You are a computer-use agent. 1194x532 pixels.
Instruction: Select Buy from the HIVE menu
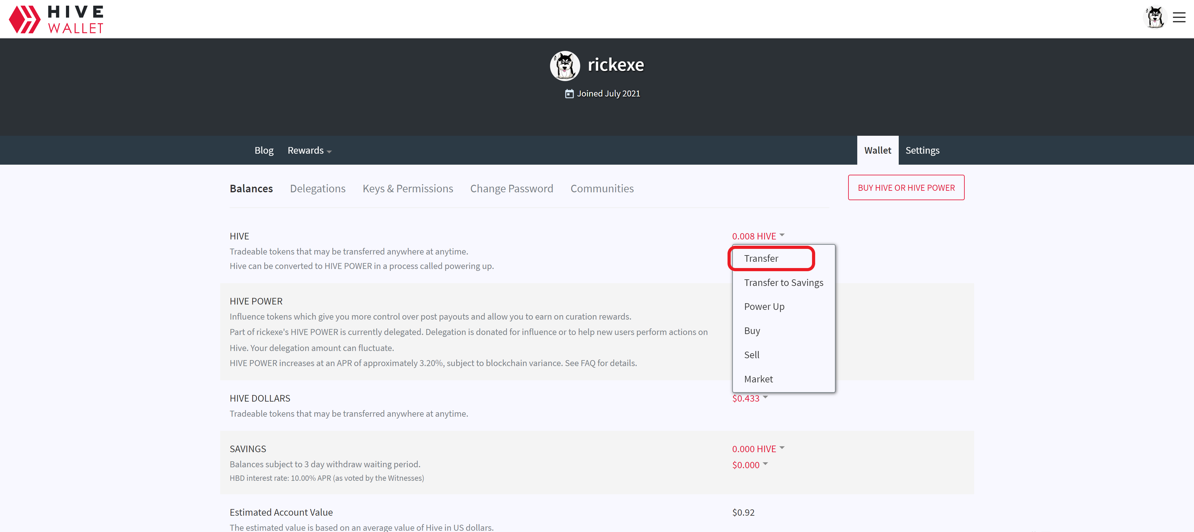783,331
